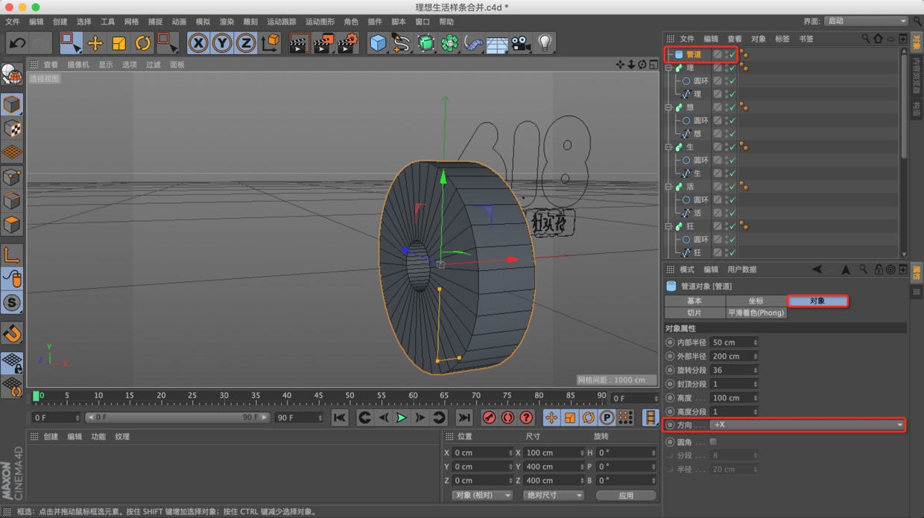Open the 绝对尺寸 dropdown
924x518 pixels.
coord(553,496)
